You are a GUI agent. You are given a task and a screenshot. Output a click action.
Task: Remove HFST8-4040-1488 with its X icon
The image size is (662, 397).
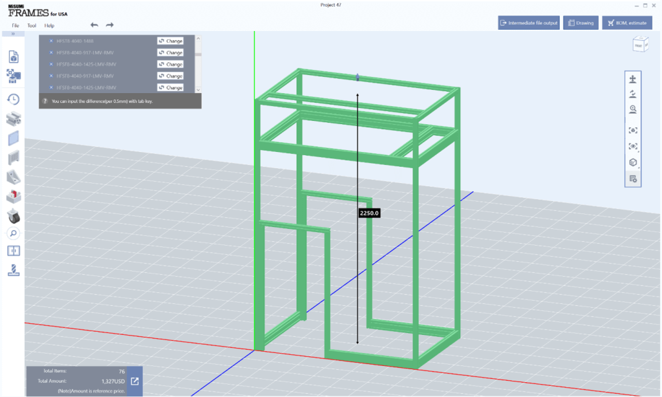51,41
